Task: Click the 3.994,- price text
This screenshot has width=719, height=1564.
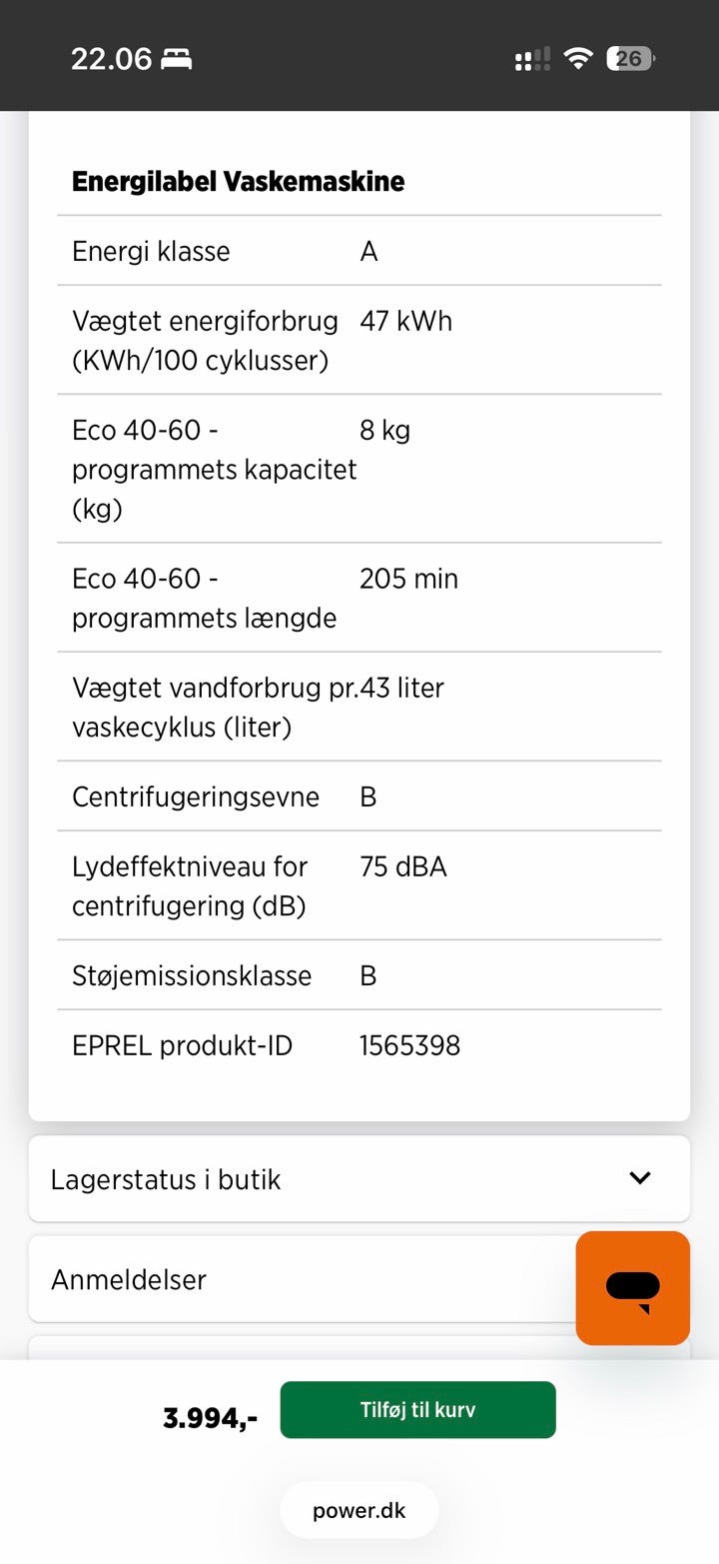Action: [x=210, y=1417]
